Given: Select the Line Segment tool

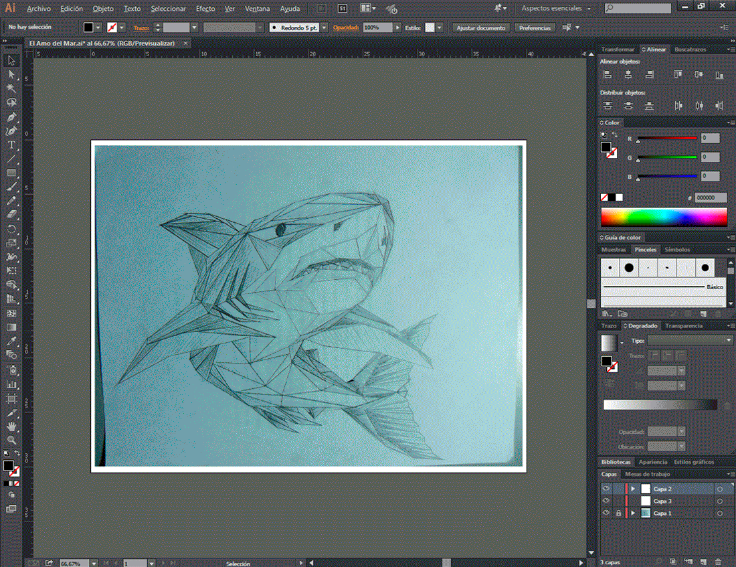Looking at the screenshot, I should click(11, 159).
